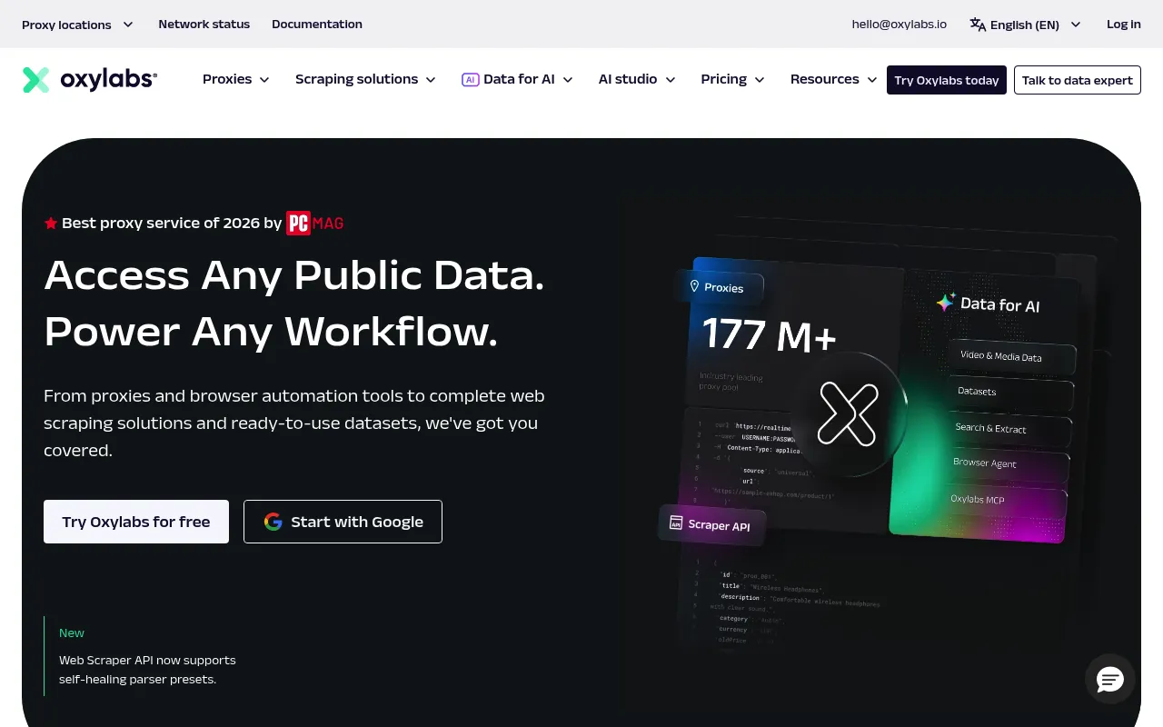Click Start with Google button
Image resolution: width=1163 pixels, height=727 pixels.
pyautogui.click(x=343, y=522)
